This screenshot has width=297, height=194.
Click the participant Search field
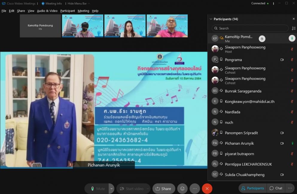(250, 28)
